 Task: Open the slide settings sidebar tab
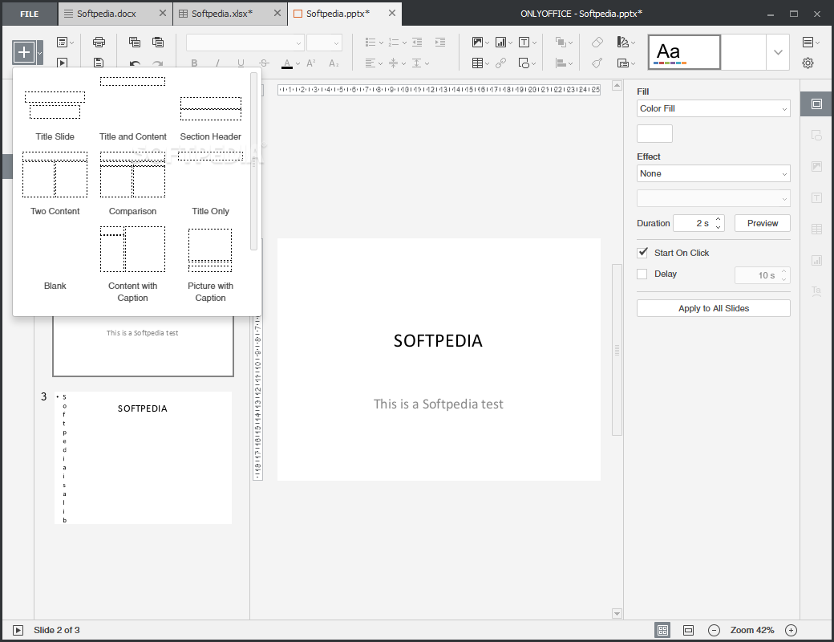pos(816,104)
